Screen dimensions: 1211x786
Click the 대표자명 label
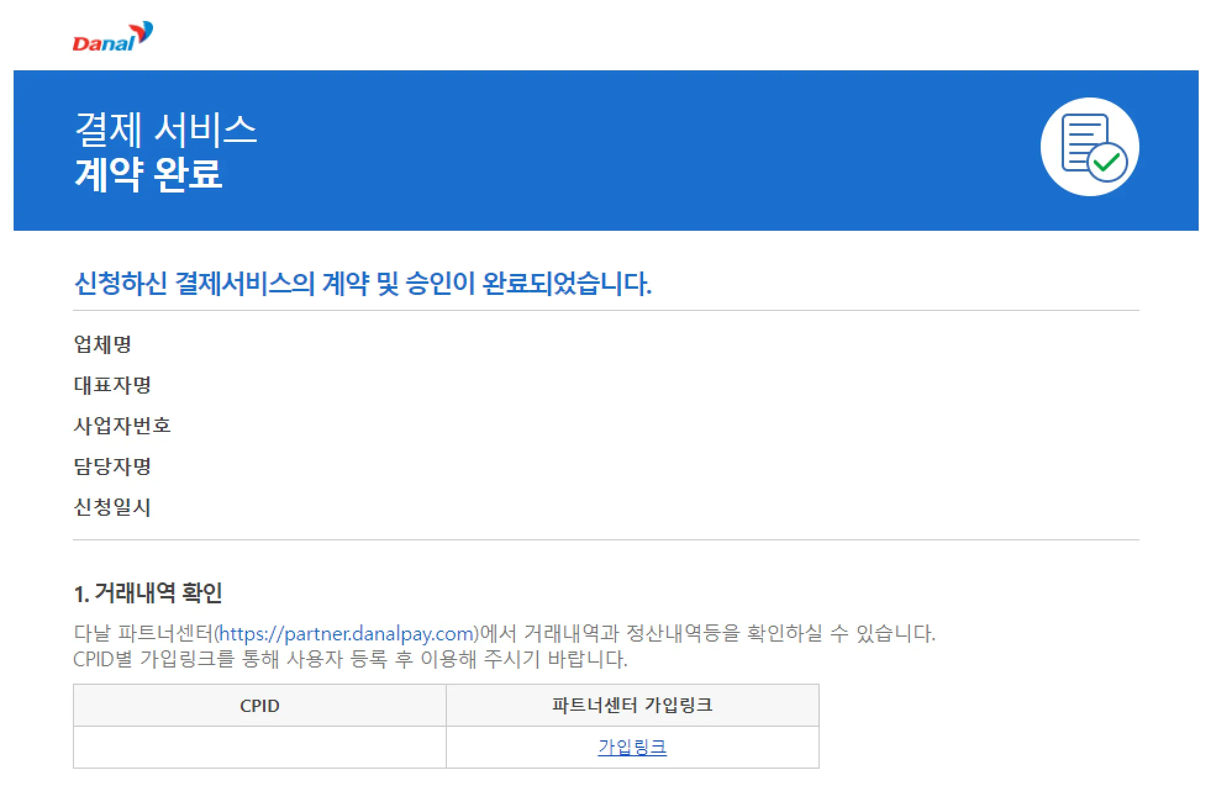[x=112, y=385]
